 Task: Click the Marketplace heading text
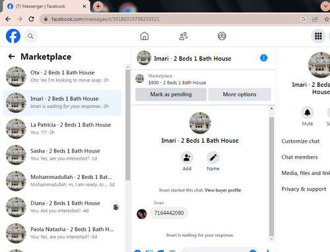point(46,57)
